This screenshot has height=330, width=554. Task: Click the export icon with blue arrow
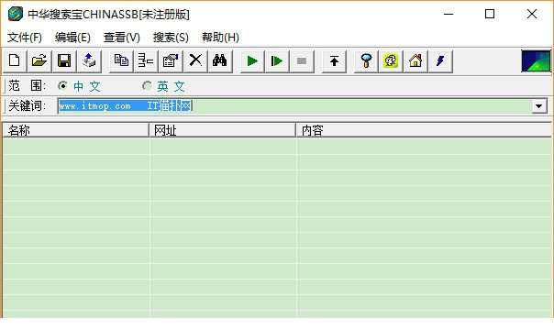click(x=89, y=61)
